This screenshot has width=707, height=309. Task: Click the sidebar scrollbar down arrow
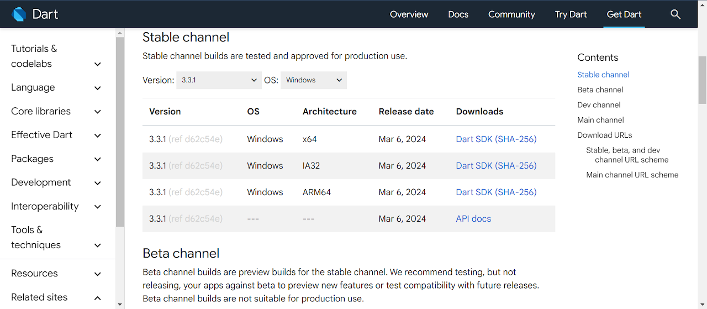pos(120,304)
